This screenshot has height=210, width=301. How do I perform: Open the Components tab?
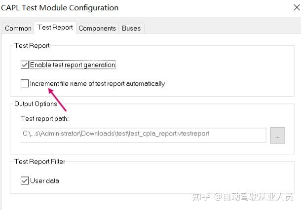pos(97,28)
